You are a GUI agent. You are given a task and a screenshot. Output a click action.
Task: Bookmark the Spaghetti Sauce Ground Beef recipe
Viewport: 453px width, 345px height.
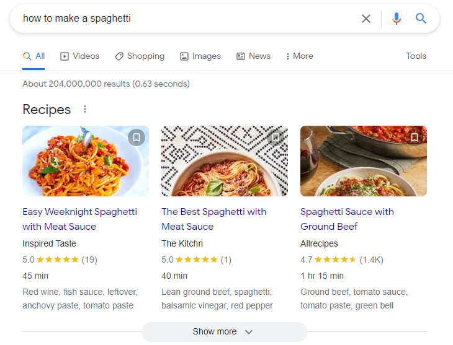(415, 137)
